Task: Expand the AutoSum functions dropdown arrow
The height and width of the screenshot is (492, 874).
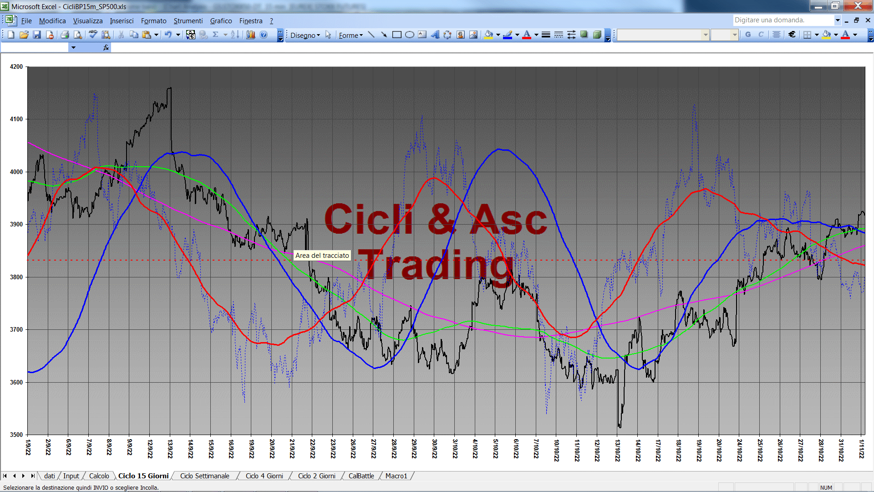Action: tap(225, 35)
